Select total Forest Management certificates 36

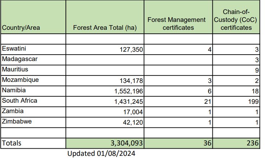[x=207, y=143]
